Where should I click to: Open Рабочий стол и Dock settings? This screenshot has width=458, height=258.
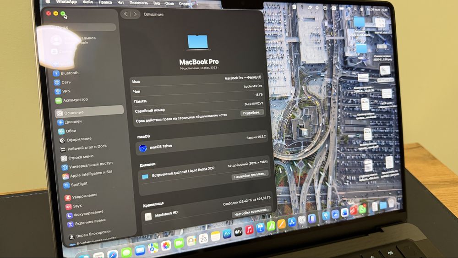pyautogui.click(x=83, y=148)
